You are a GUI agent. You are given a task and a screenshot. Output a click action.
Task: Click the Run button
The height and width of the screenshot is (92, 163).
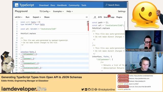[28, 17]
